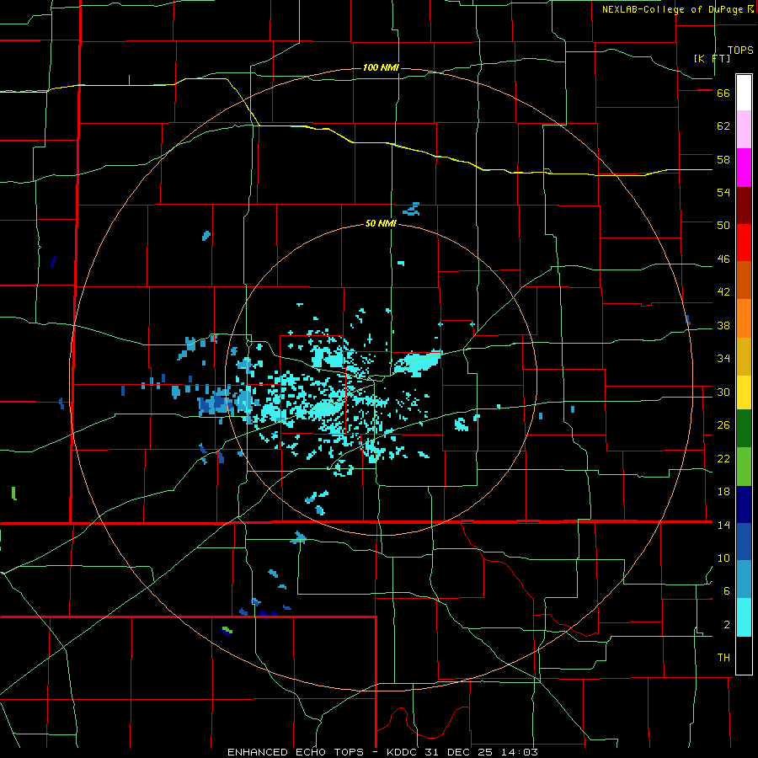This screenshot has width=758, height=758.
Task: Click the 50 NMI range ring label
Action: (381, 223)
